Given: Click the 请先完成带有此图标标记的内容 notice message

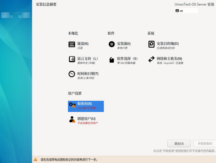Looking at the screenshot, I should [69, 160].
